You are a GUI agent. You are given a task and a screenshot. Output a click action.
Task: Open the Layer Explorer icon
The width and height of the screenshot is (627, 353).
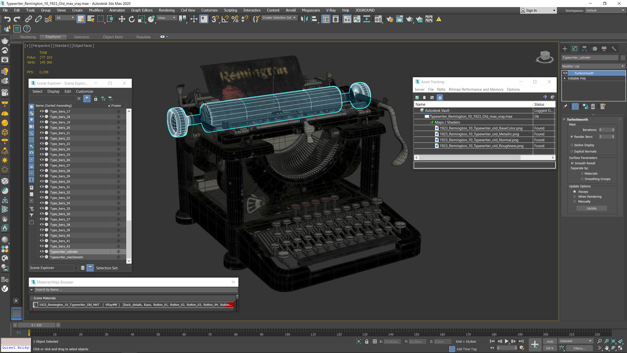(336, 19)
